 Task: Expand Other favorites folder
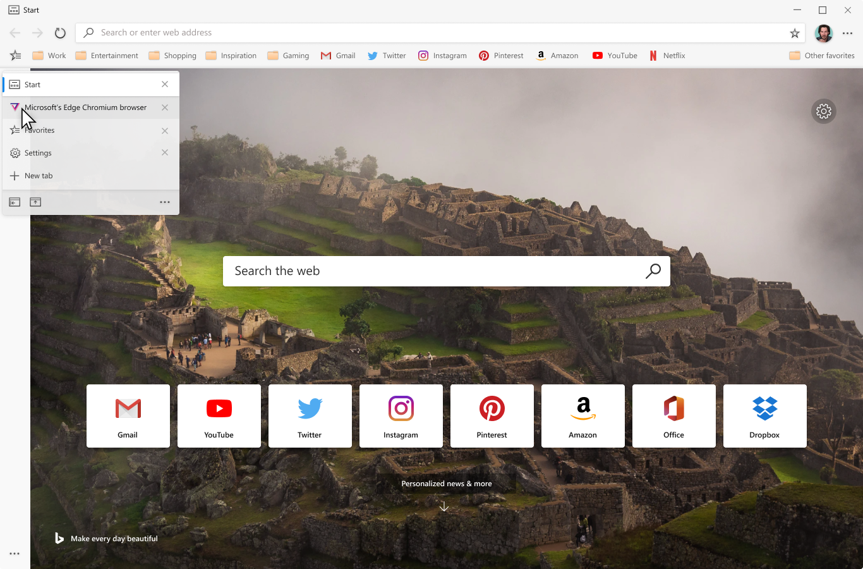point(821,56)
